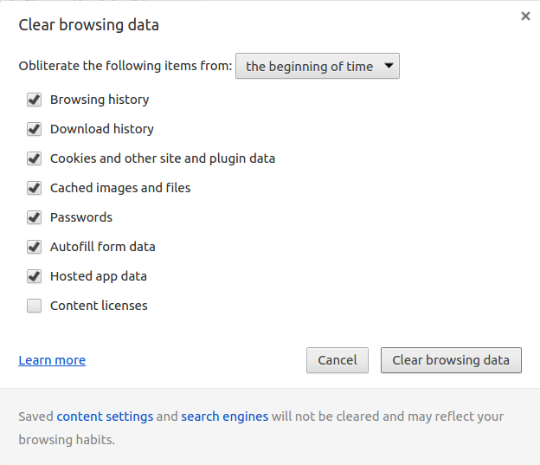Open the Learn more link
The height and width of the screenshot is (465, 540).
pos(52,360)
